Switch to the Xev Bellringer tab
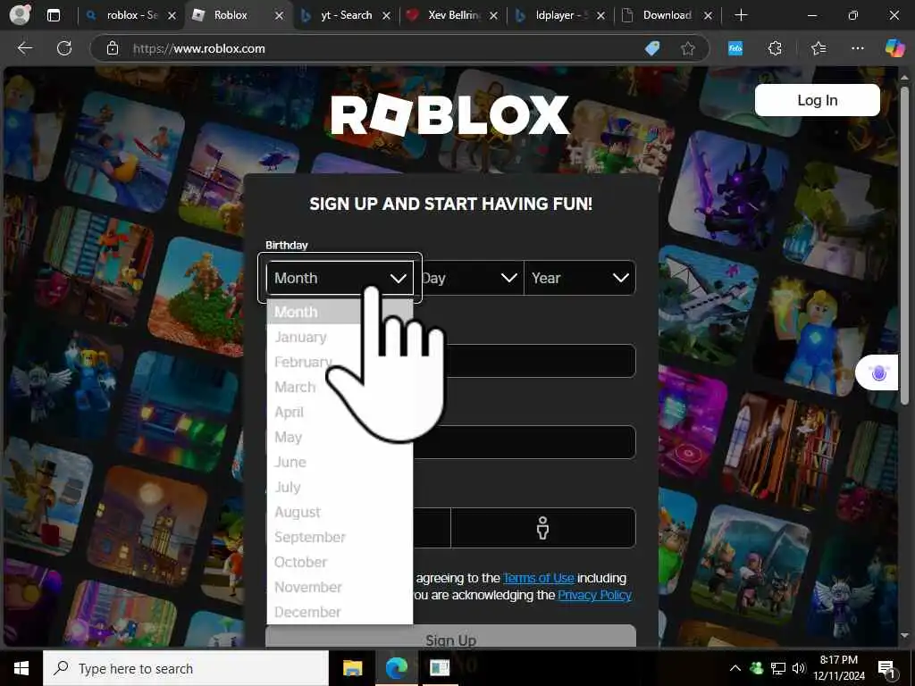915x686 pixels. (453, 16)
